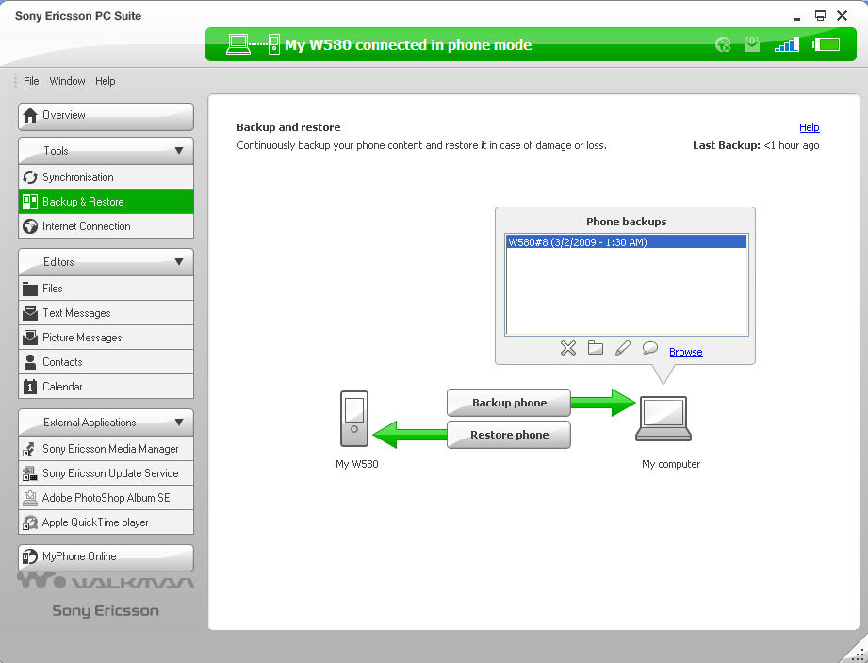Click the speech bubble comment icon
The width and height of the screenshot is (868, 663).
(650, 348)
